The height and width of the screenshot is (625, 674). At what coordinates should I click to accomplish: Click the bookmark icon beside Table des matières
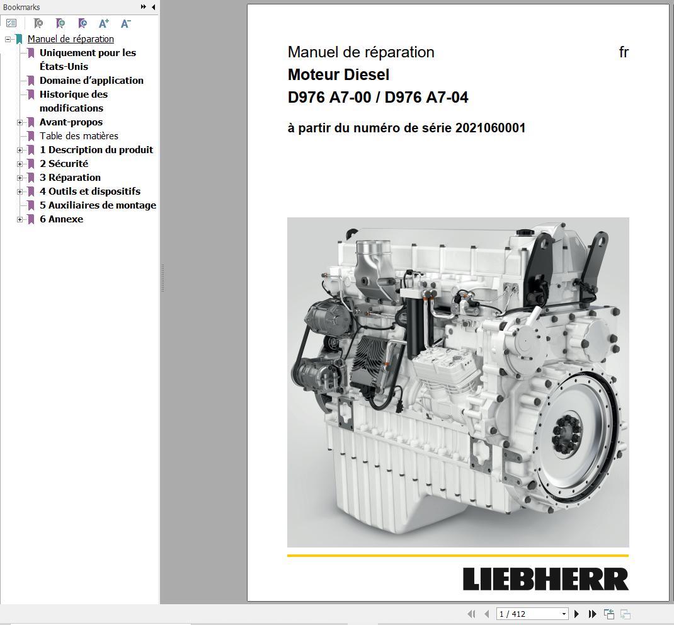31,136
